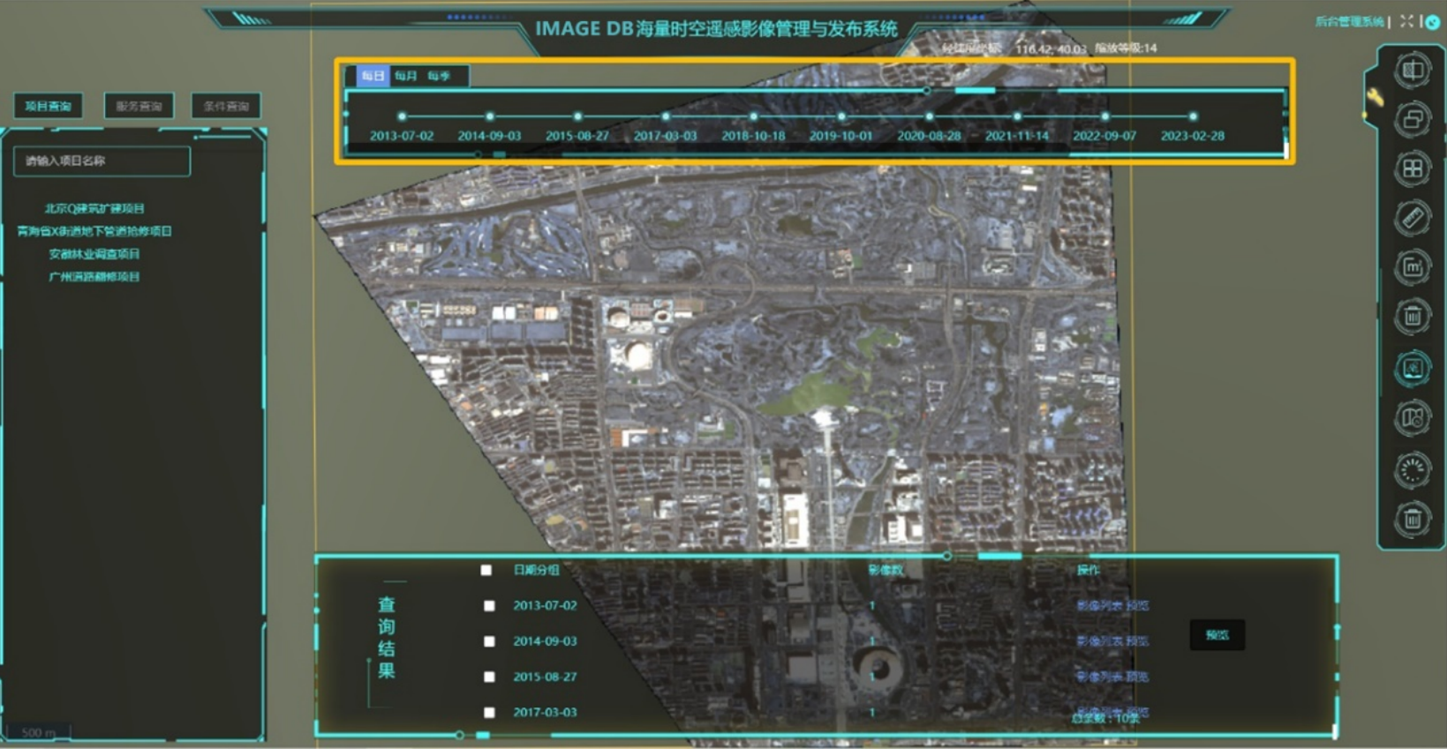1447x749 pixels.
Task: Open the 服务查询 query tab
Action: (x=139, y=106)
